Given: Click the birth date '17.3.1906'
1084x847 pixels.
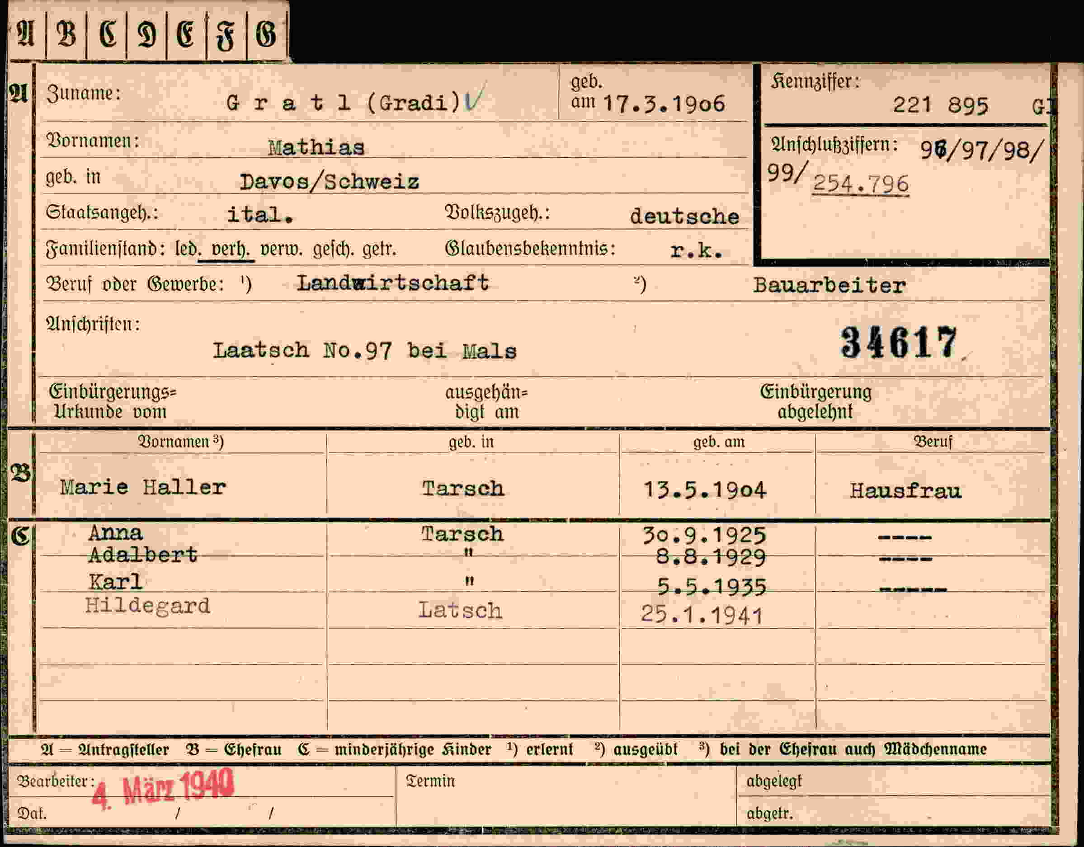Looking at the screenshot, I should 664,104.
